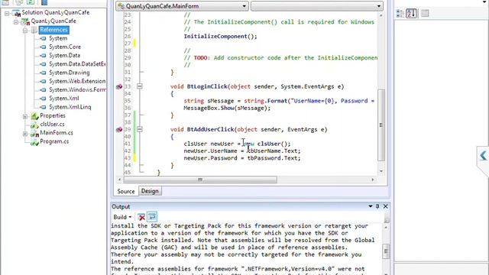Sort properties alphabetically with the A-Z icon
489x275 pixels.
tap(411, 14)
